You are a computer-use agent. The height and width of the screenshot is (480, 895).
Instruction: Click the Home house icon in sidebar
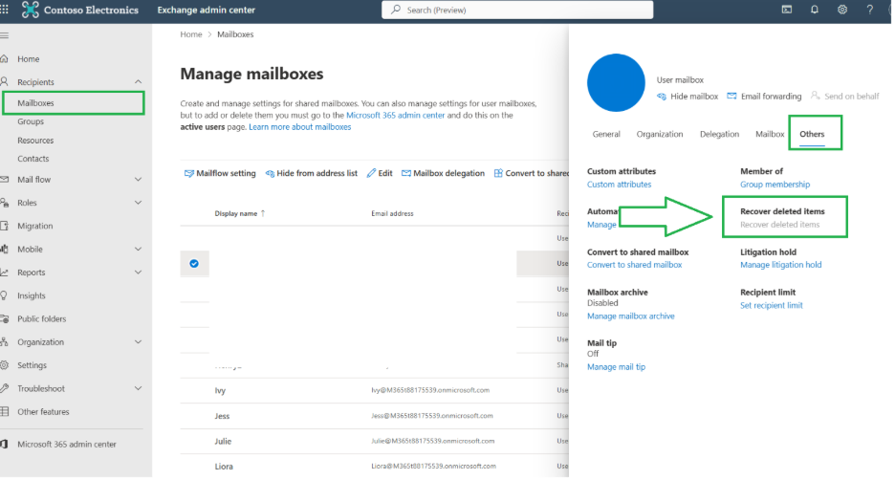click(5, 58)
